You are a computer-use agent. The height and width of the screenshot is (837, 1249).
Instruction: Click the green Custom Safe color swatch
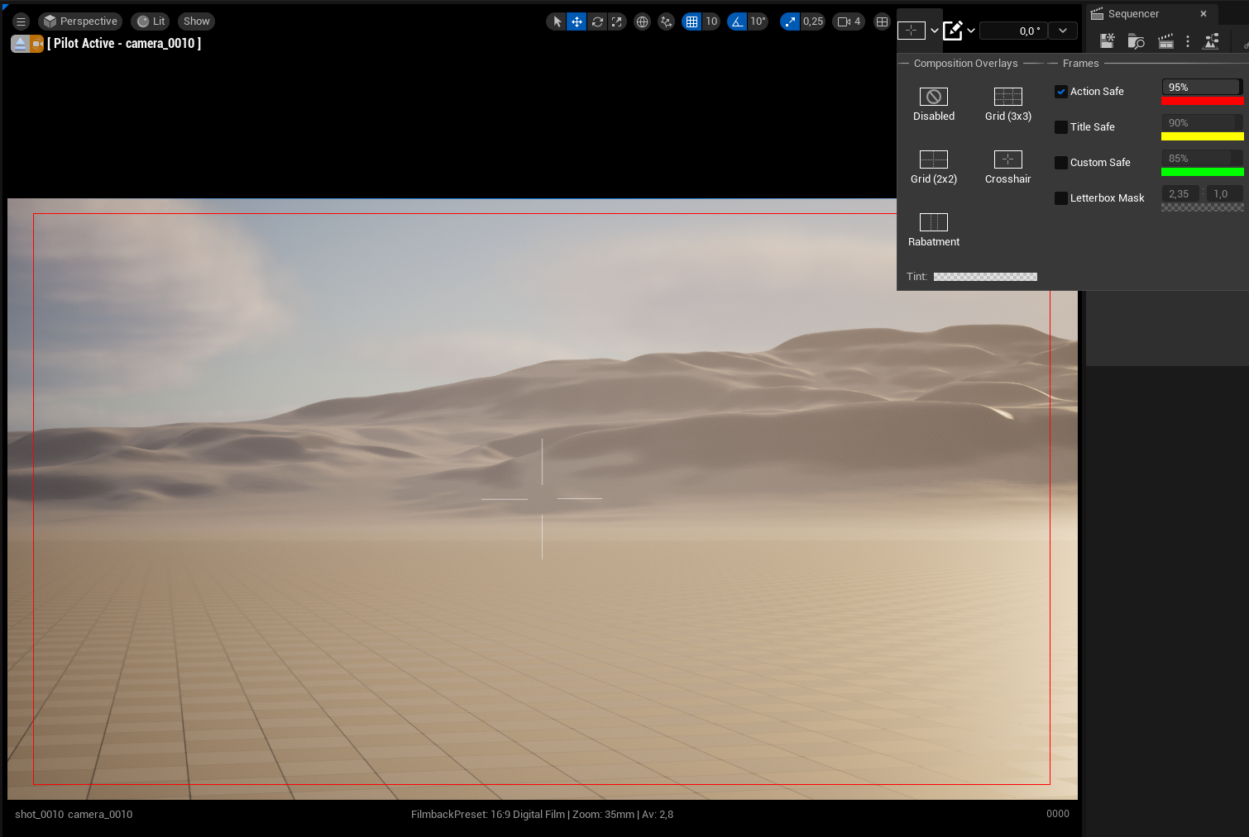[1203, 172]
